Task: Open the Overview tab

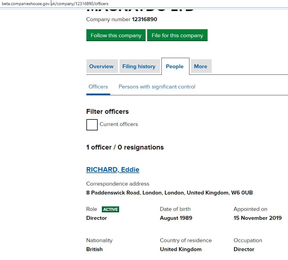Action: tap(101, 66)
